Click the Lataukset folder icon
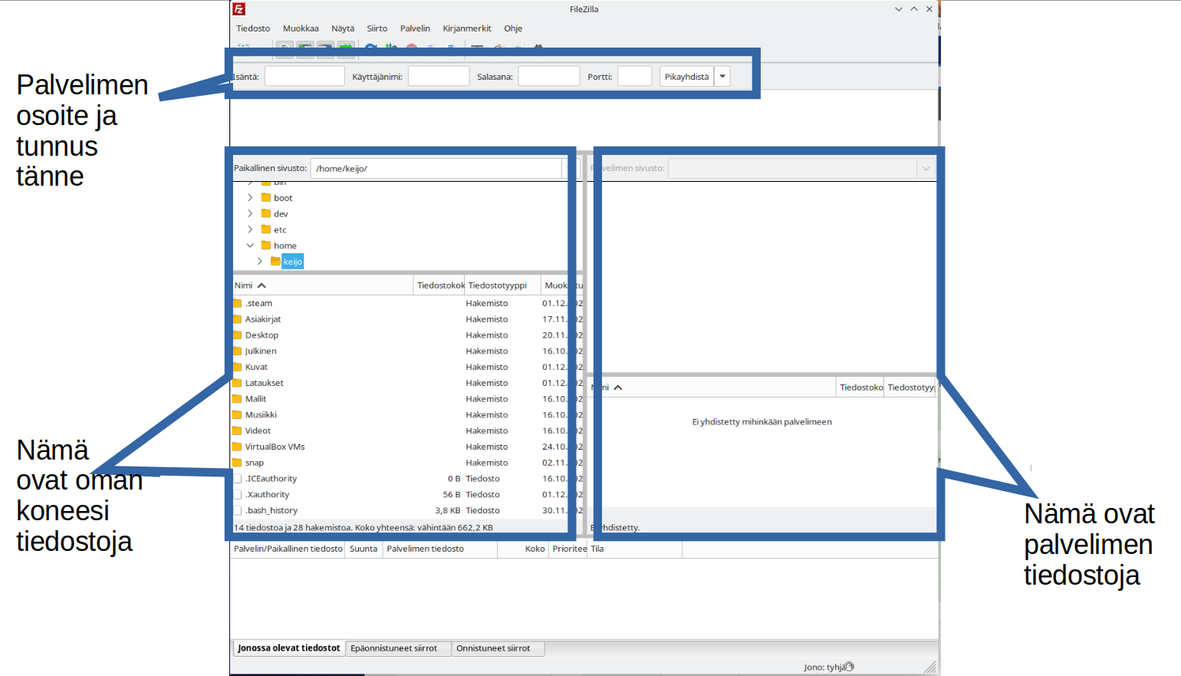 (238, 383)
